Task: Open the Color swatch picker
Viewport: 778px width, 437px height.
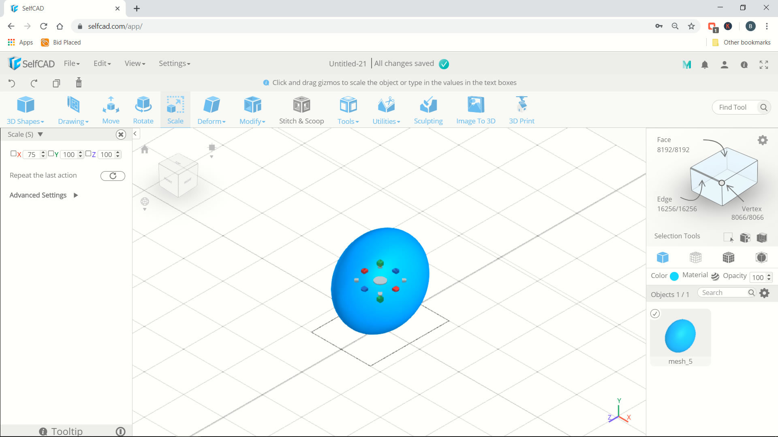Action: click(674, 276)
